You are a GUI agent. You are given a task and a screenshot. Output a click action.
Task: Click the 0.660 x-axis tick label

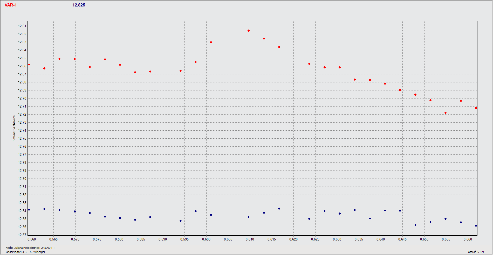[468, 239]
